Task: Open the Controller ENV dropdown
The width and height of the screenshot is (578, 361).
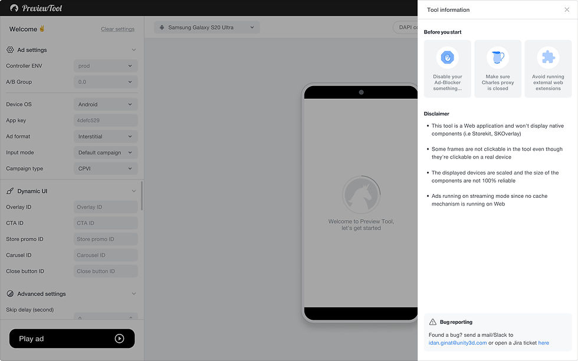Action: (106, 66)
